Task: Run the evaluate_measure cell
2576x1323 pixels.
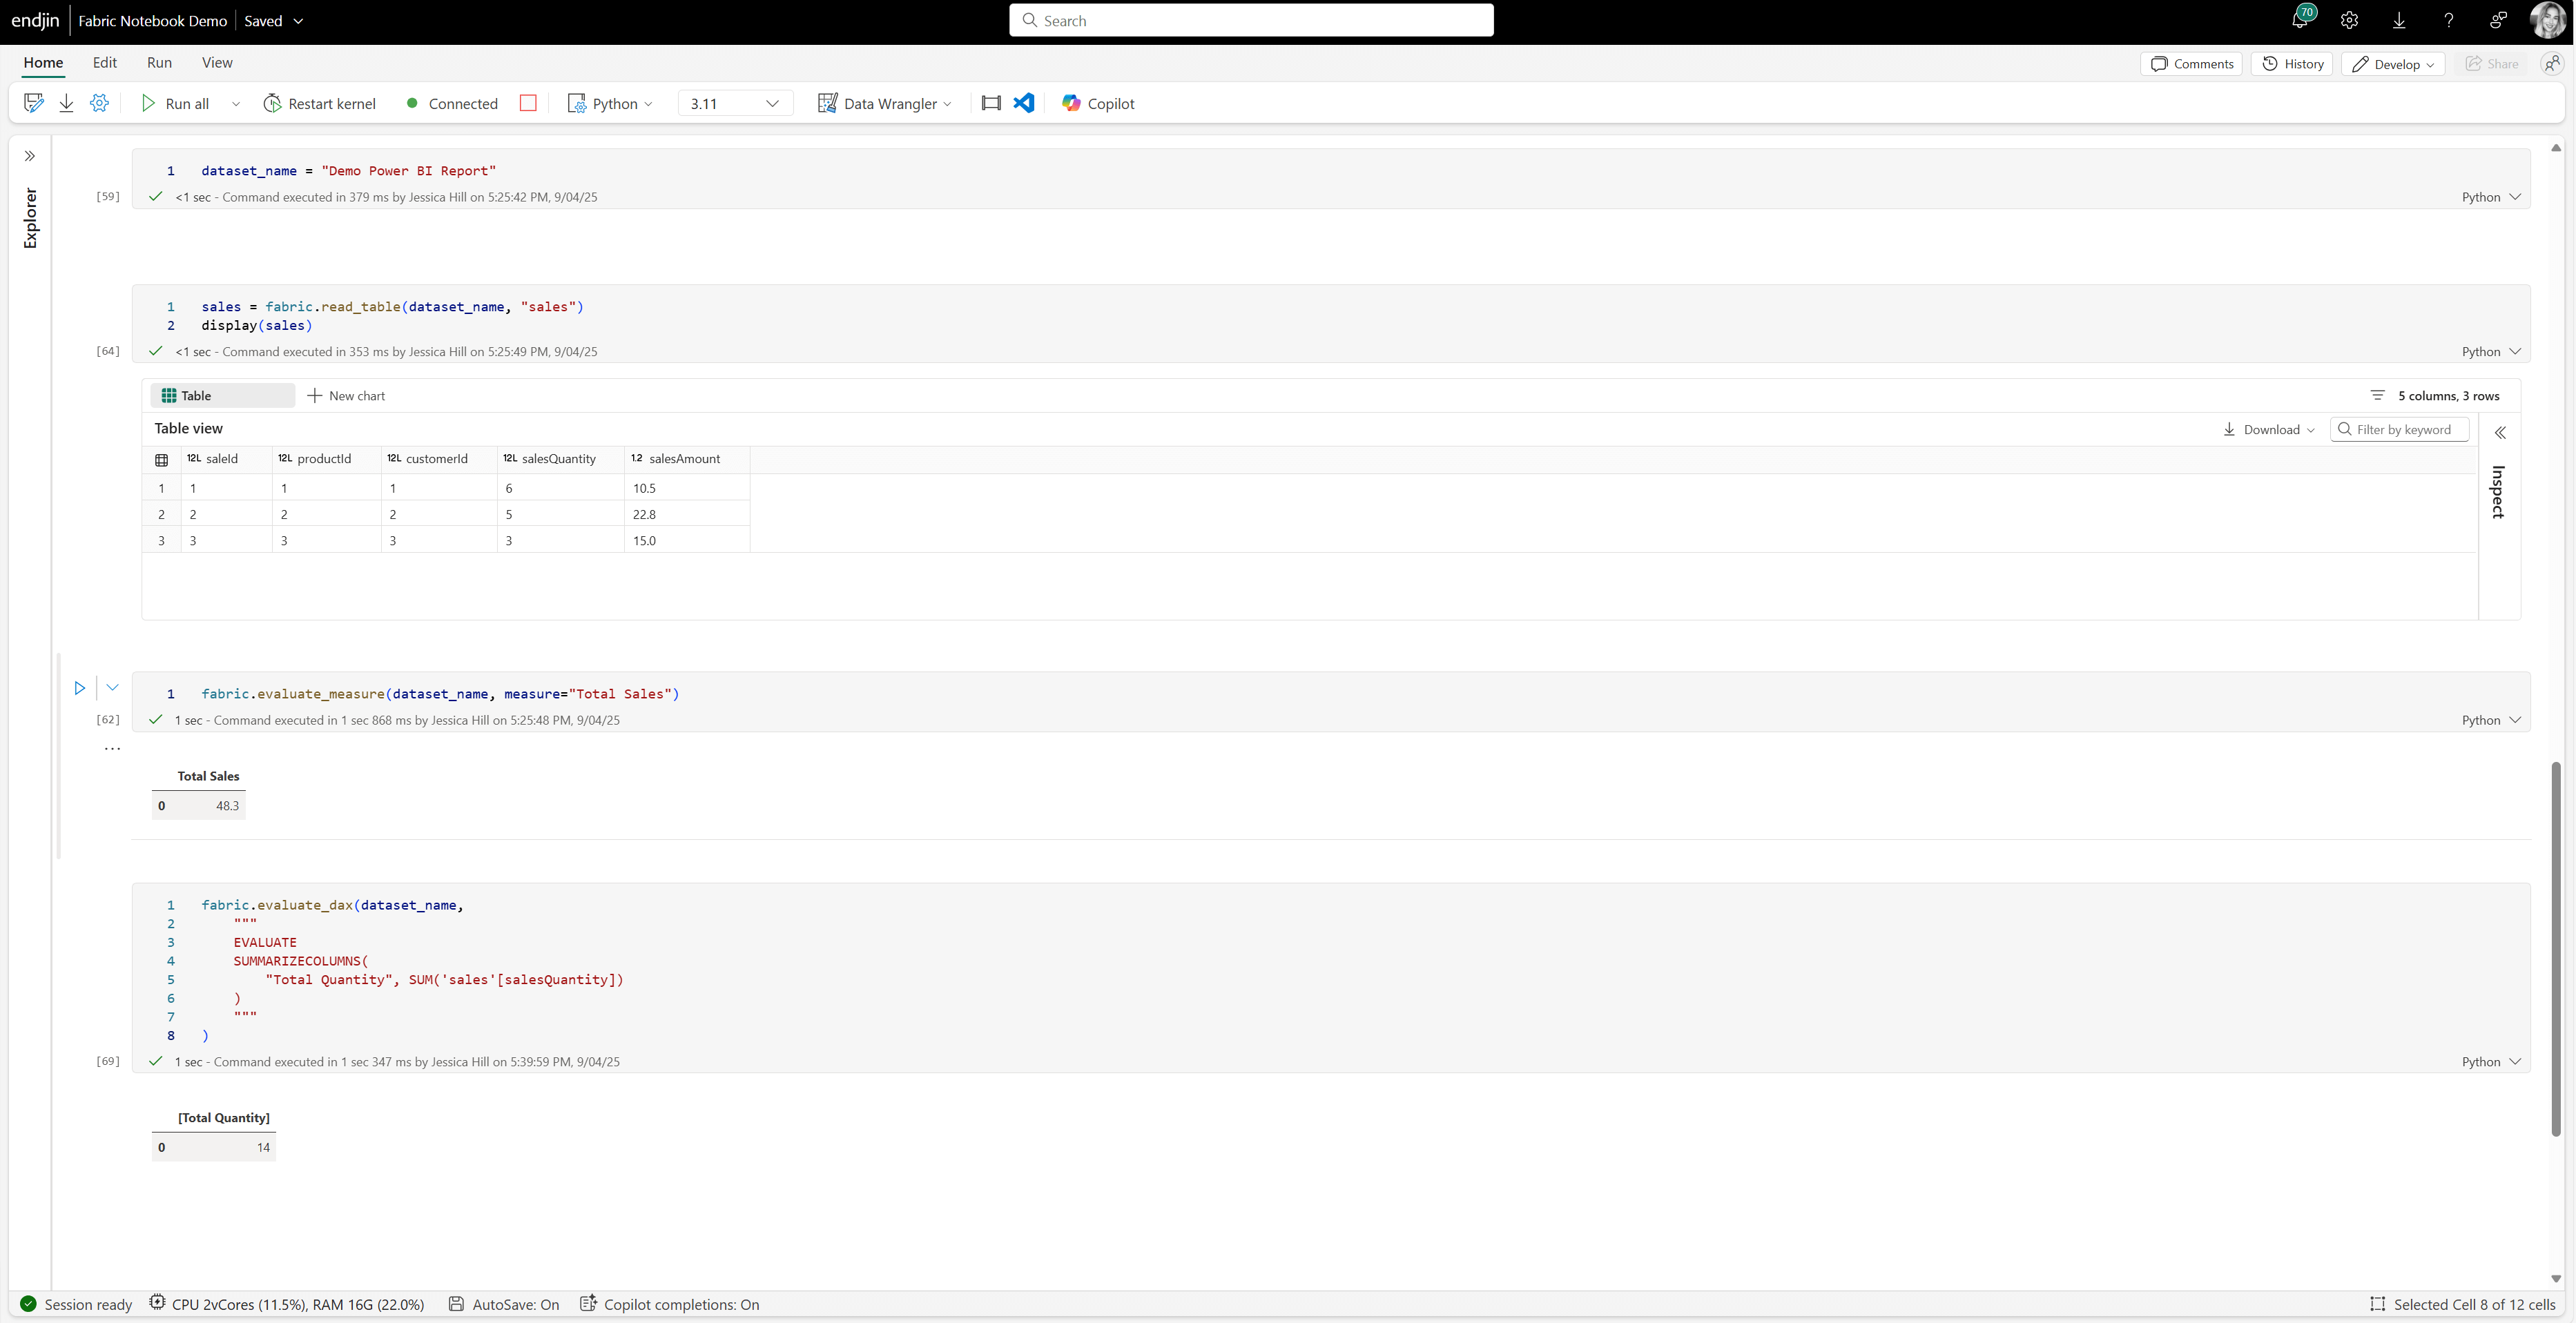Action: (80, 687)
